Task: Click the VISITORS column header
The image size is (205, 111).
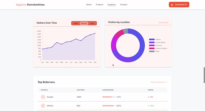Action: point(80,90)
